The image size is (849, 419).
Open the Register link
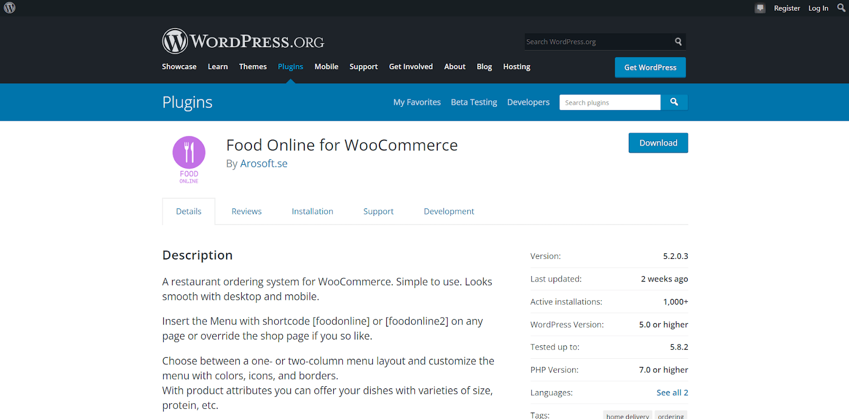point(787,8)
